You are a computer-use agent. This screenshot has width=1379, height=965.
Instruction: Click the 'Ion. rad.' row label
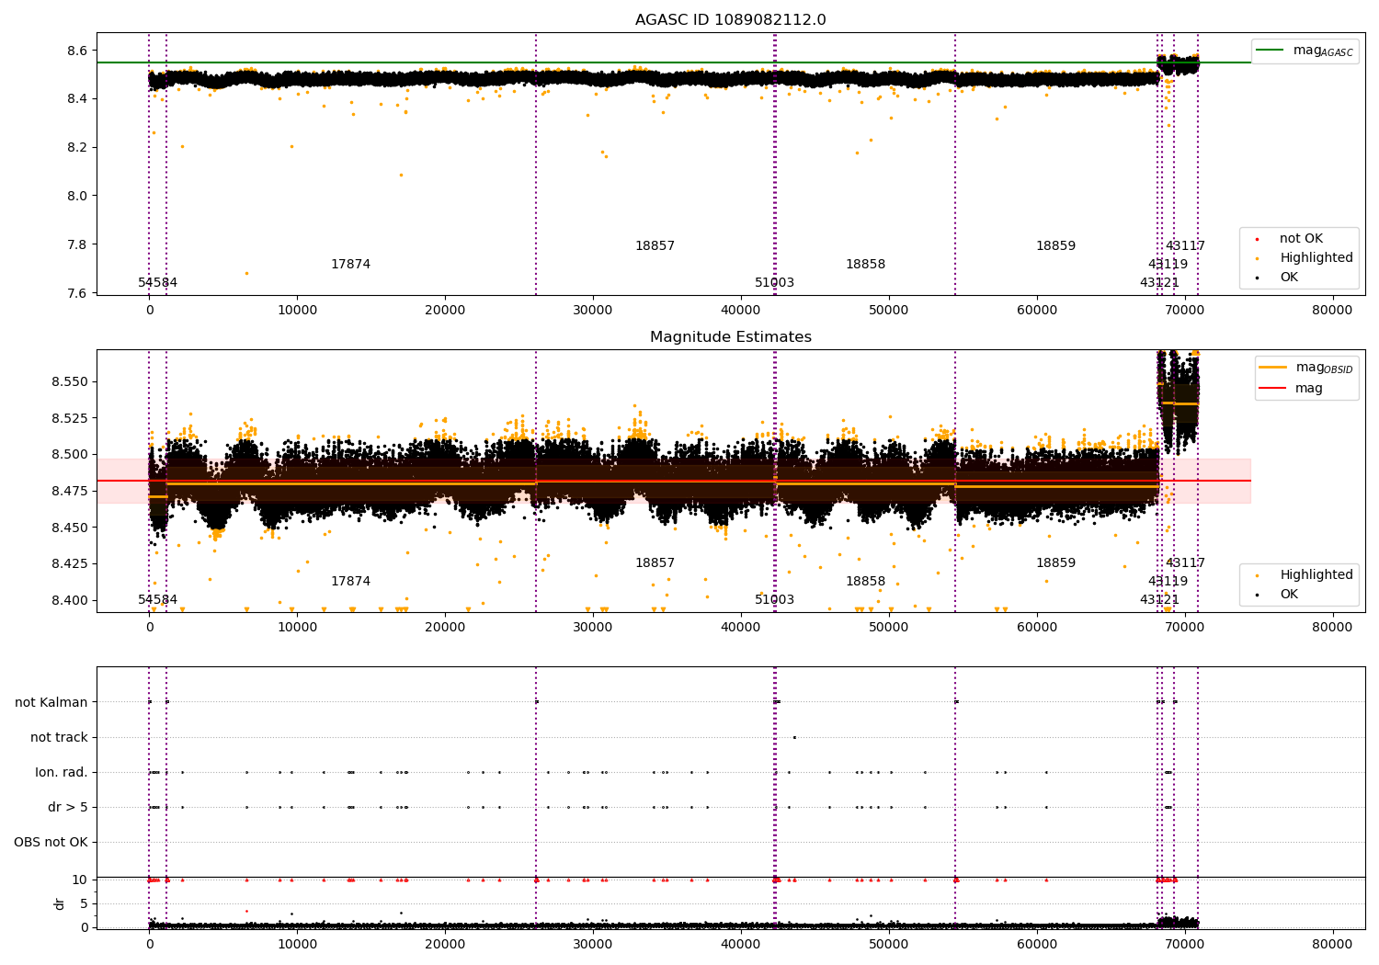pyautogui.click(x=62, y=772)
